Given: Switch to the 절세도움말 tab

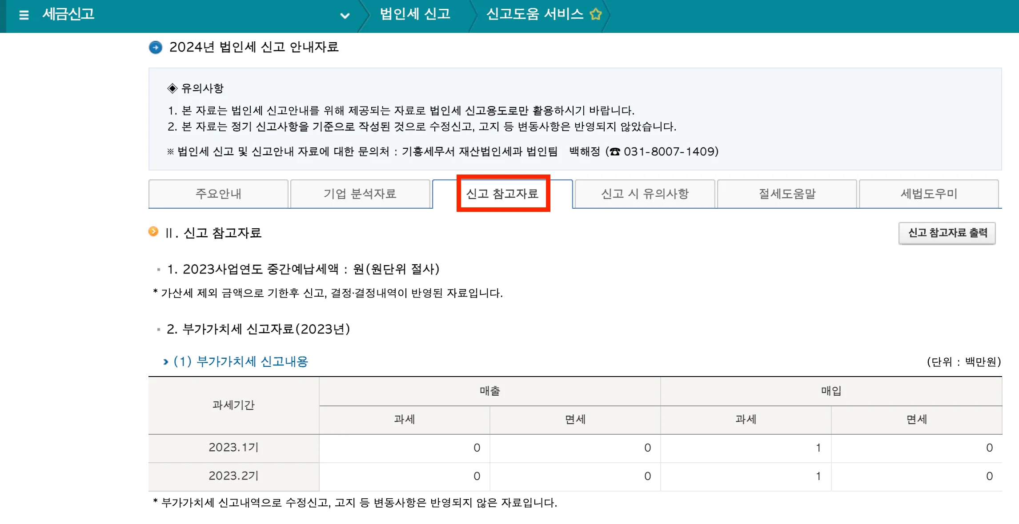Looking at the screenshot, I should 787,194.
